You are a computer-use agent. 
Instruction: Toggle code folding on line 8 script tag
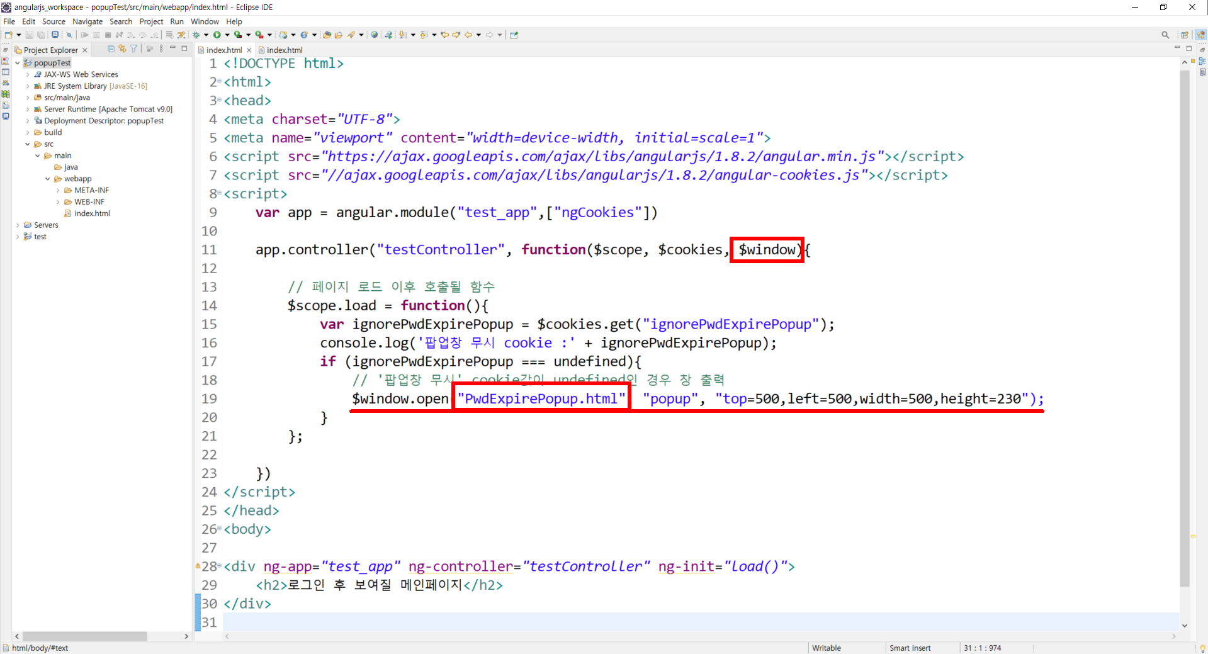[x=220, y=194]
